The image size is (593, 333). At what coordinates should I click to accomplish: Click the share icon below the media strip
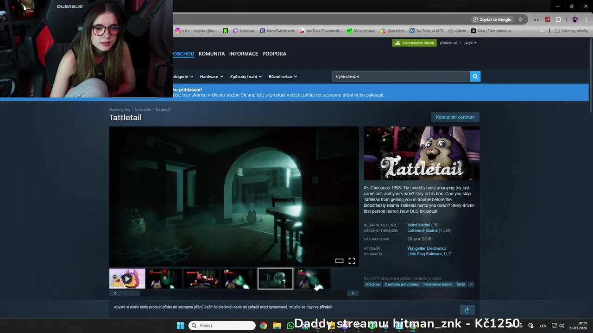pos(467,310)
